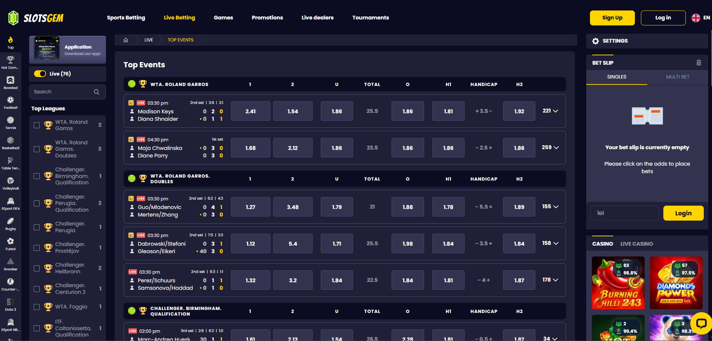Check Challenger. Birmingham. Qualification checkbox
The image size is (712, 341).
click(x=37, y=176)
